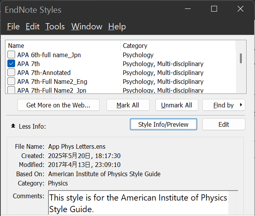Image resolution: width=255 pixels, height=216 pixels.
Task: Click the Based On style guide value
Action: [x=104, y=174]
